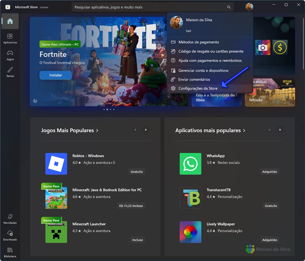Open Biblioteca in the sidebar
305x261 pixels.
click(x=10, y=252)
